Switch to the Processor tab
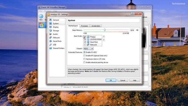 pos(84,26)
